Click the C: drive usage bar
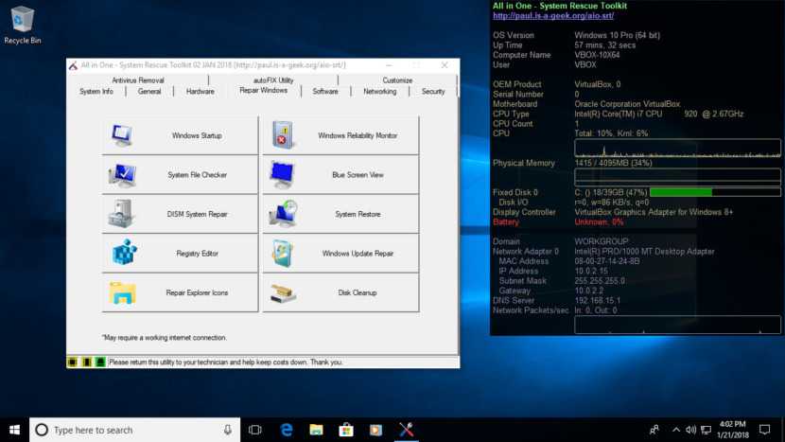 tap(715, 192)
